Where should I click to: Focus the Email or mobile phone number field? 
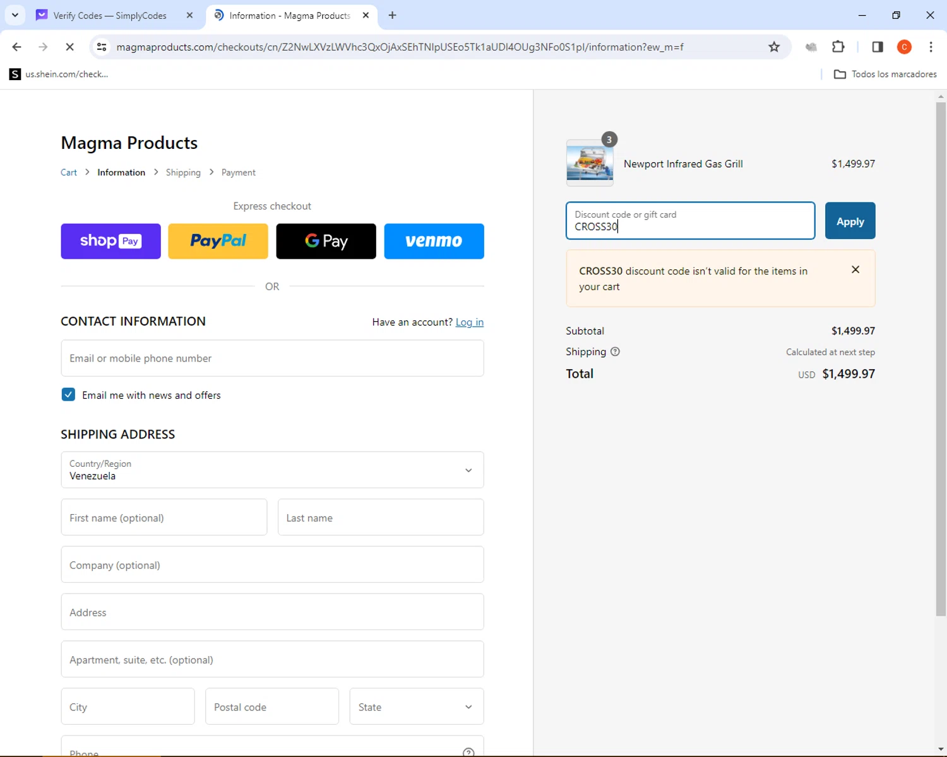(x=272, y=358)
